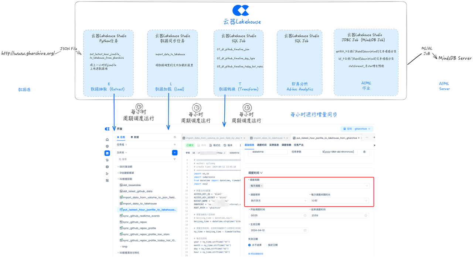Delete the datetime parameter with trash icon
Viewport: 473px width, 258px height.
tap(364, 152)
